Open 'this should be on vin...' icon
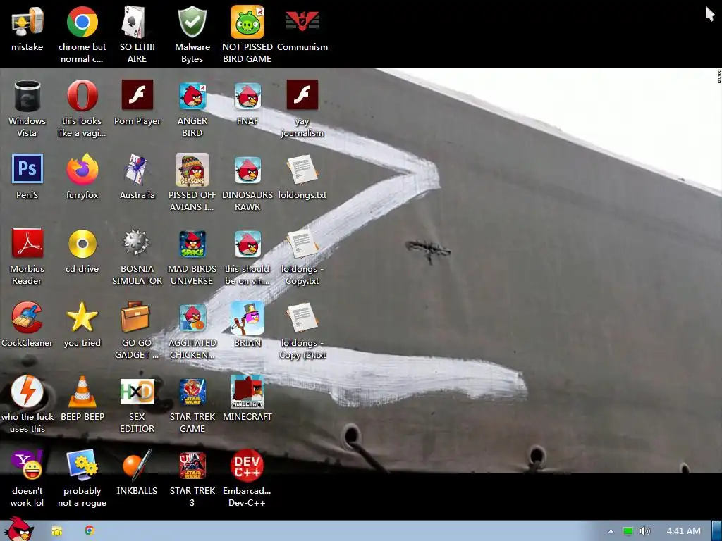Image resolution: width=722 pixels, height=541 pixels. tap(247, 243)
